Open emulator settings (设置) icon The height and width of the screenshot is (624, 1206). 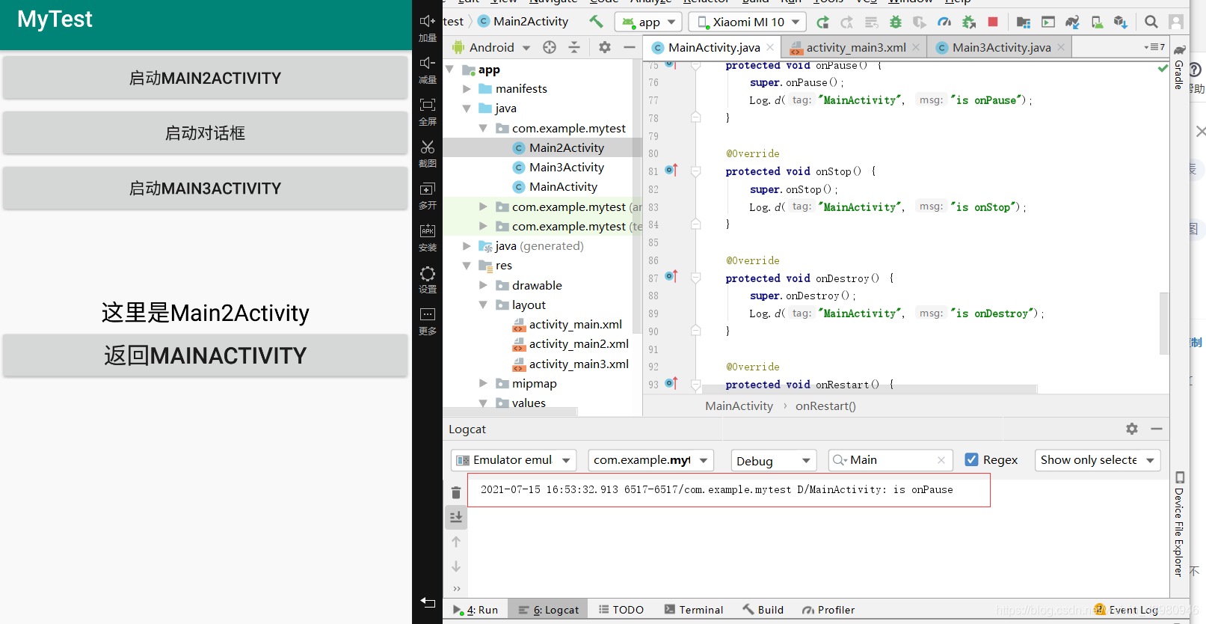click(x=428, y=273)
